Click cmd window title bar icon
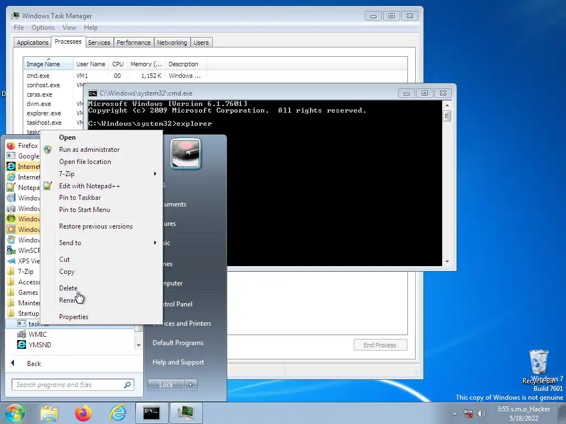The height and width of the screenshot is (424, 566). click(93, 93)
